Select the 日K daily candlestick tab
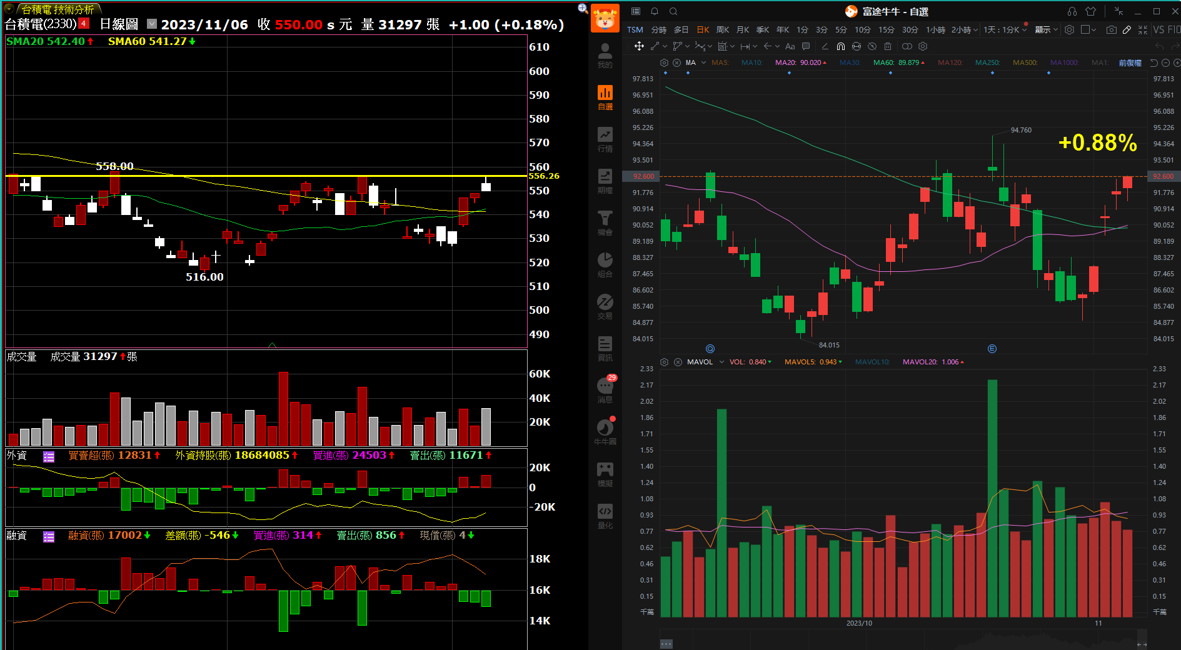This screenshot has width=1181, height=650. click(703, 30)
